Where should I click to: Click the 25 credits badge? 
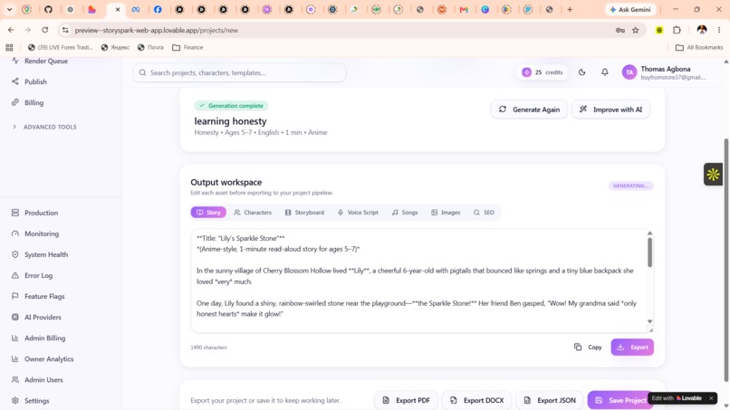pos(543,72)
